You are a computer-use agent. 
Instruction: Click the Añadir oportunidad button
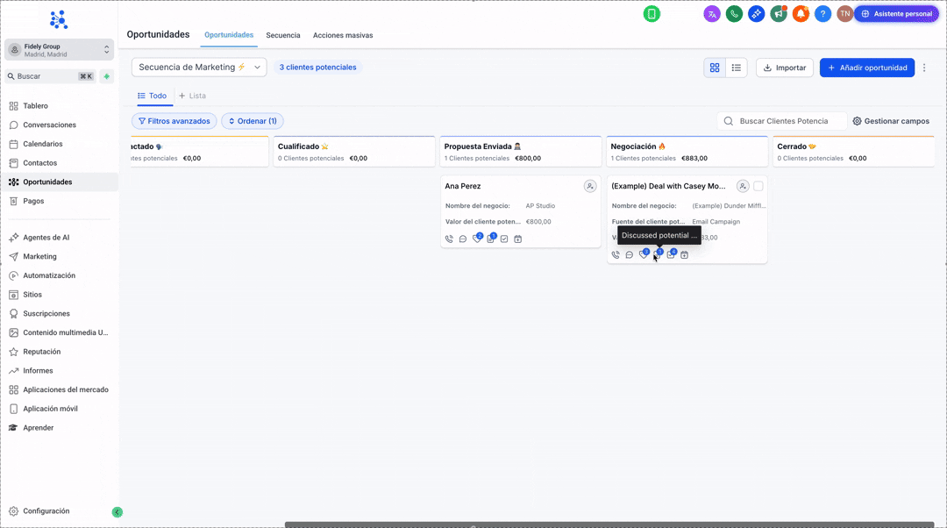coord(866,68)
